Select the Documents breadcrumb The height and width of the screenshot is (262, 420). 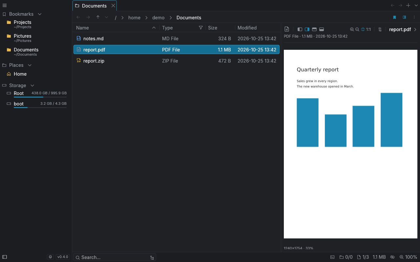click(189, 18)
